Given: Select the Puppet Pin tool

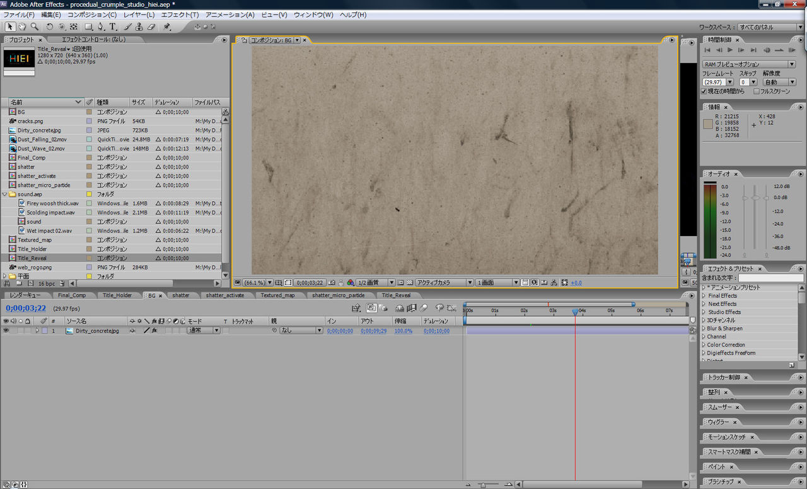Looking at the screenshot, I should tap(167, 27).
